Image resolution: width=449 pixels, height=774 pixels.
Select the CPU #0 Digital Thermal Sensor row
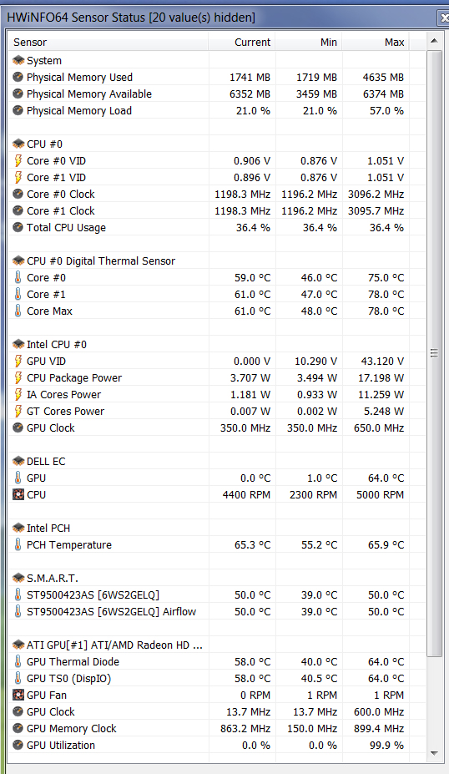pos(208,261)
